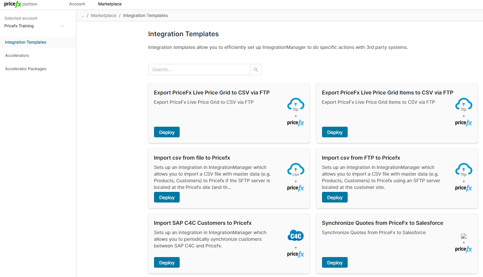Deploy Export PriceFx Live Price Grid template
Image resolution: width=483 pixels, height=277 pixels.
(167, 132)
